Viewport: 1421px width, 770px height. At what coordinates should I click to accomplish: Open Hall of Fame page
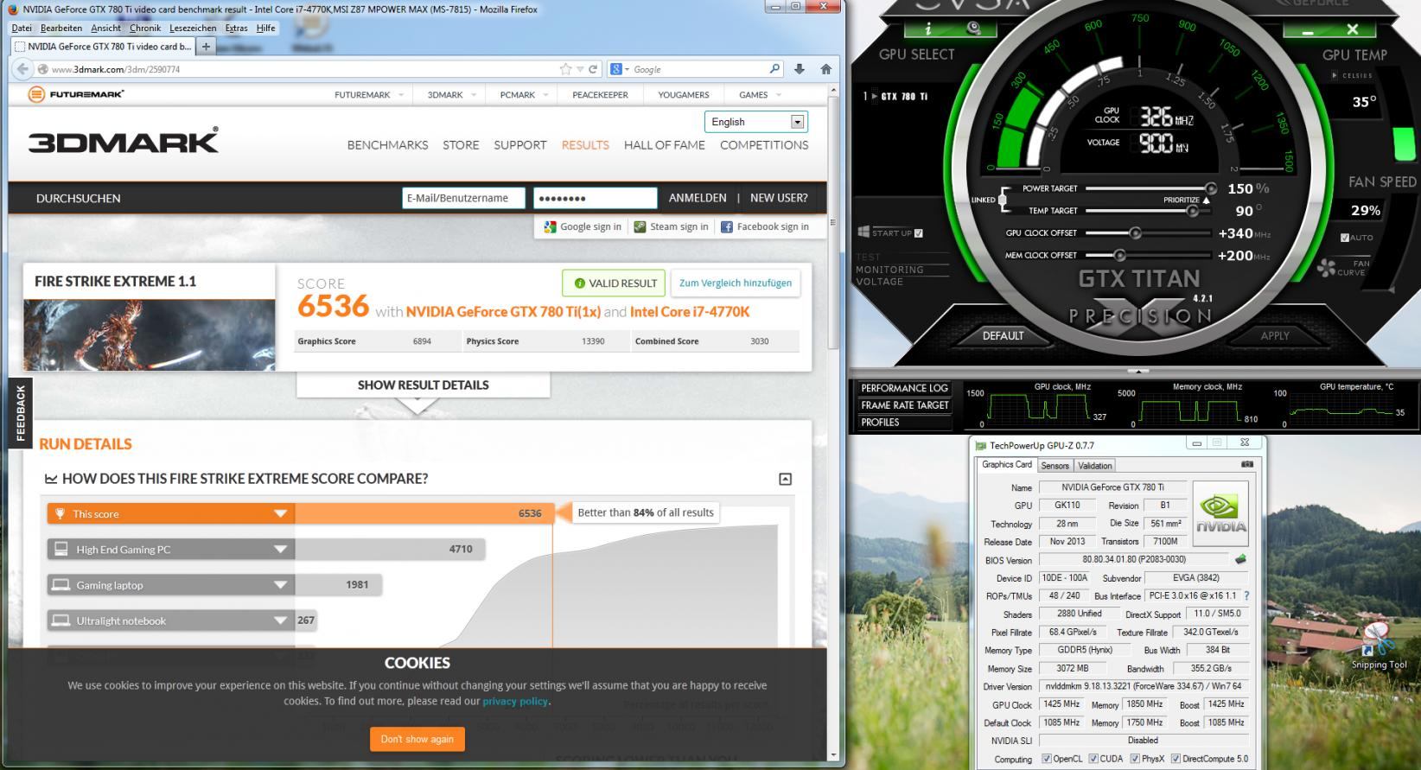click(x=665, y=145)
